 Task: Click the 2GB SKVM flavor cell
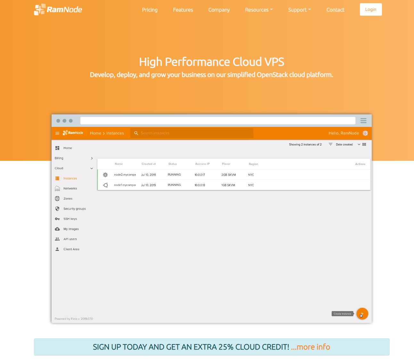pyautogui.click(x=228, y=175)
